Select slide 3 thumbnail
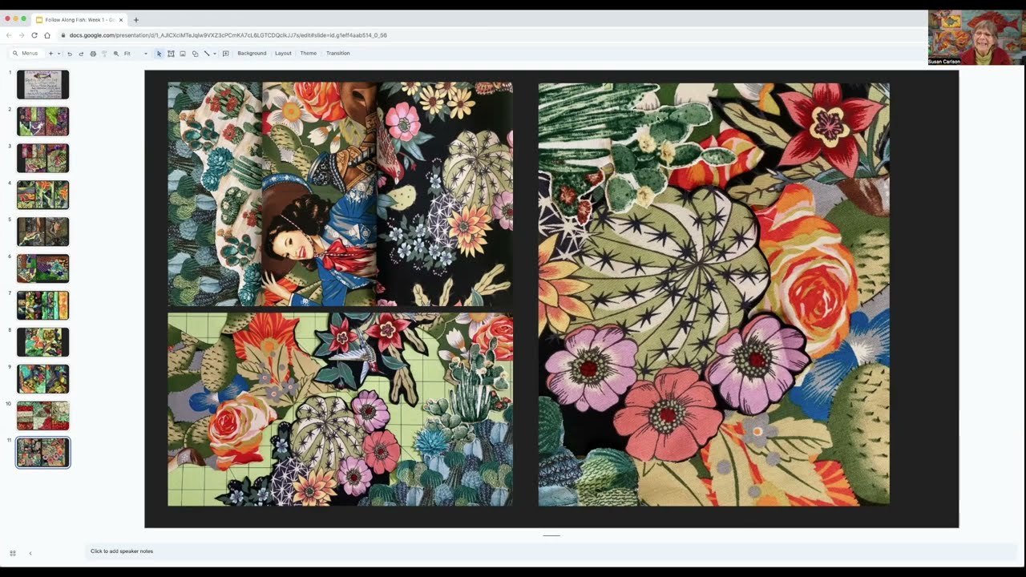Viewport: 1026px width, 577px height. pos(43,159)
